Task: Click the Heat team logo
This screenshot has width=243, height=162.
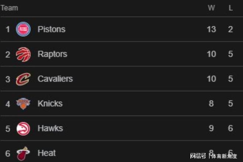Action: click(23, 153)
